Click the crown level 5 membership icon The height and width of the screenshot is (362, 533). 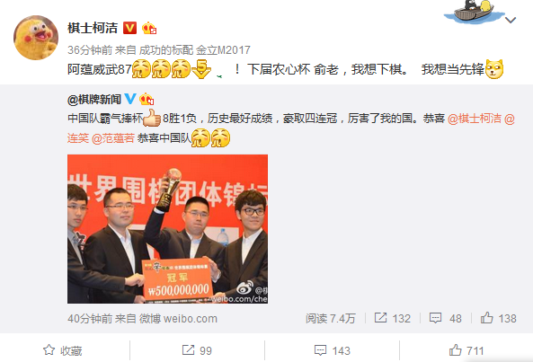point(149,28)
